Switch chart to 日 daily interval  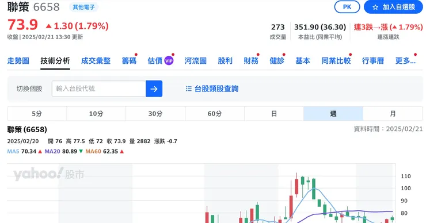274,114
